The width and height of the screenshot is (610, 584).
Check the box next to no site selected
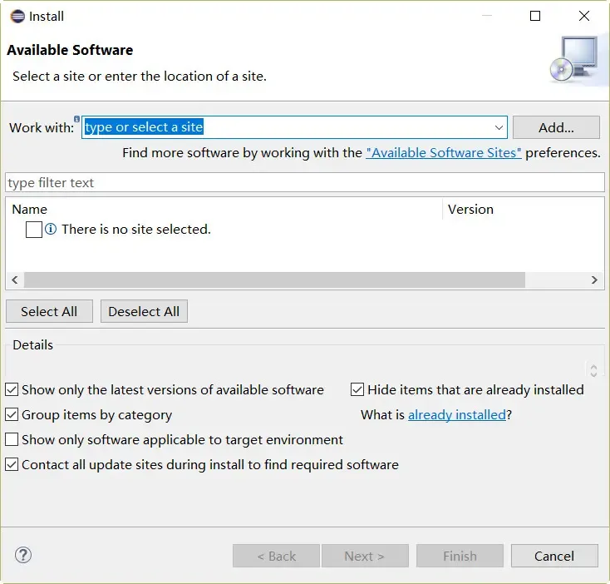[x=34, y=230]
